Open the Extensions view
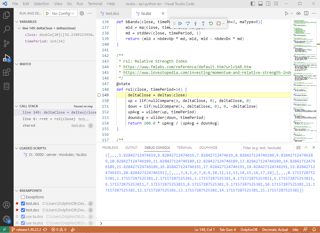This screenshot has height=233, width=320. coord(7,72)
